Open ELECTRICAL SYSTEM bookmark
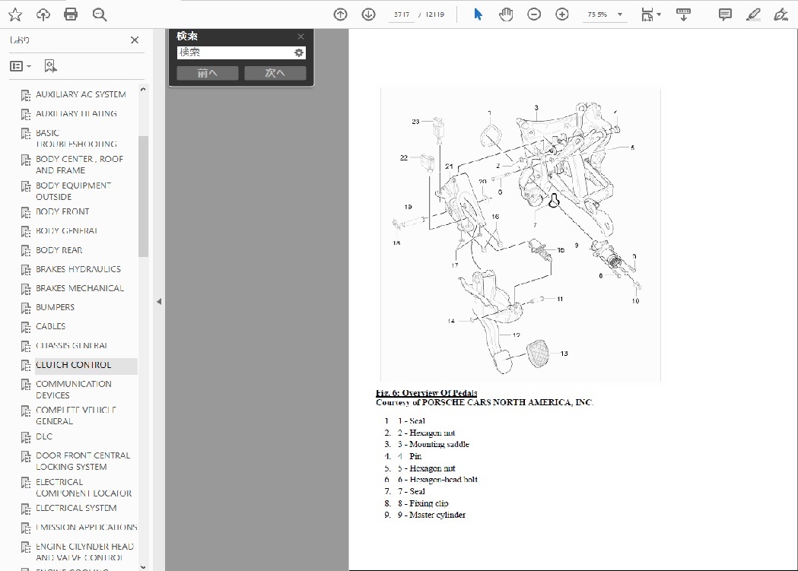The width and height of the screenshot is (798, 571). click(76, 508)
